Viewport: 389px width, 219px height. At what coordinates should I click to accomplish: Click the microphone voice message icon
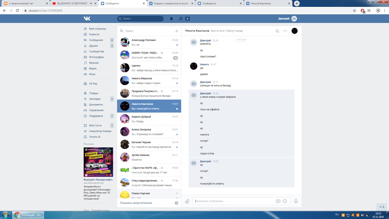296,201
